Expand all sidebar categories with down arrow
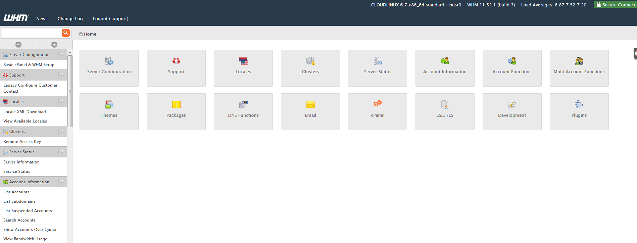Viewport: 637px width, 243px height. (x=54, y=45)
